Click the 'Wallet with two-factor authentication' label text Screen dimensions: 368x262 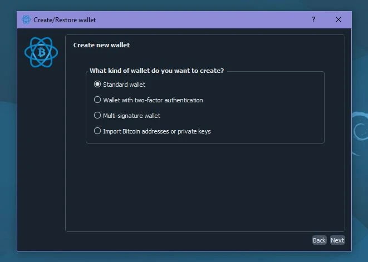pyautogui.click(x=153, y=100)
